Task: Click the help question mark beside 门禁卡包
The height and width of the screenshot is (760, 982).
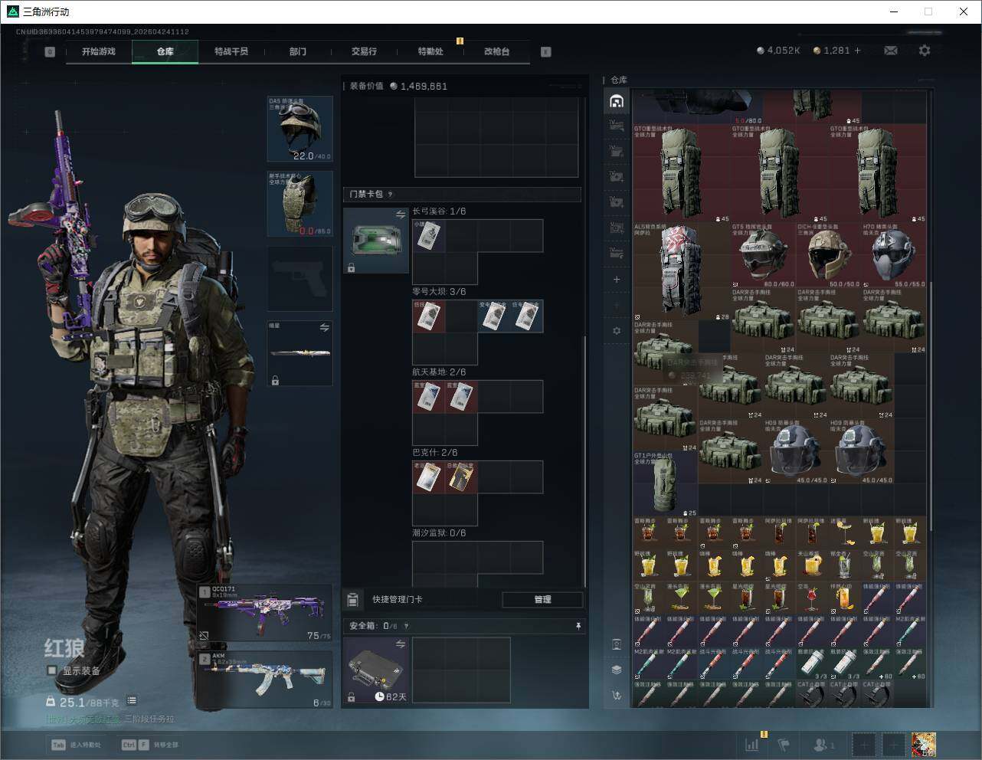Action: click(x=391, y=195)
